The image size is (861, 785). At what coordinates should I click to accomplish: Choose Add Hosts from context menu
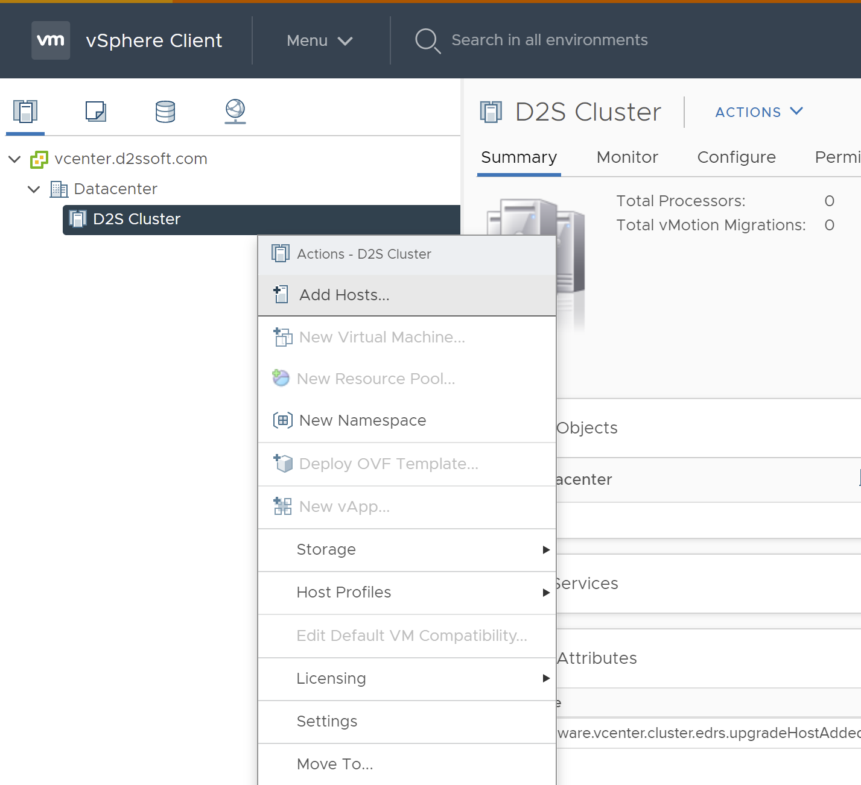click(345, 295)
